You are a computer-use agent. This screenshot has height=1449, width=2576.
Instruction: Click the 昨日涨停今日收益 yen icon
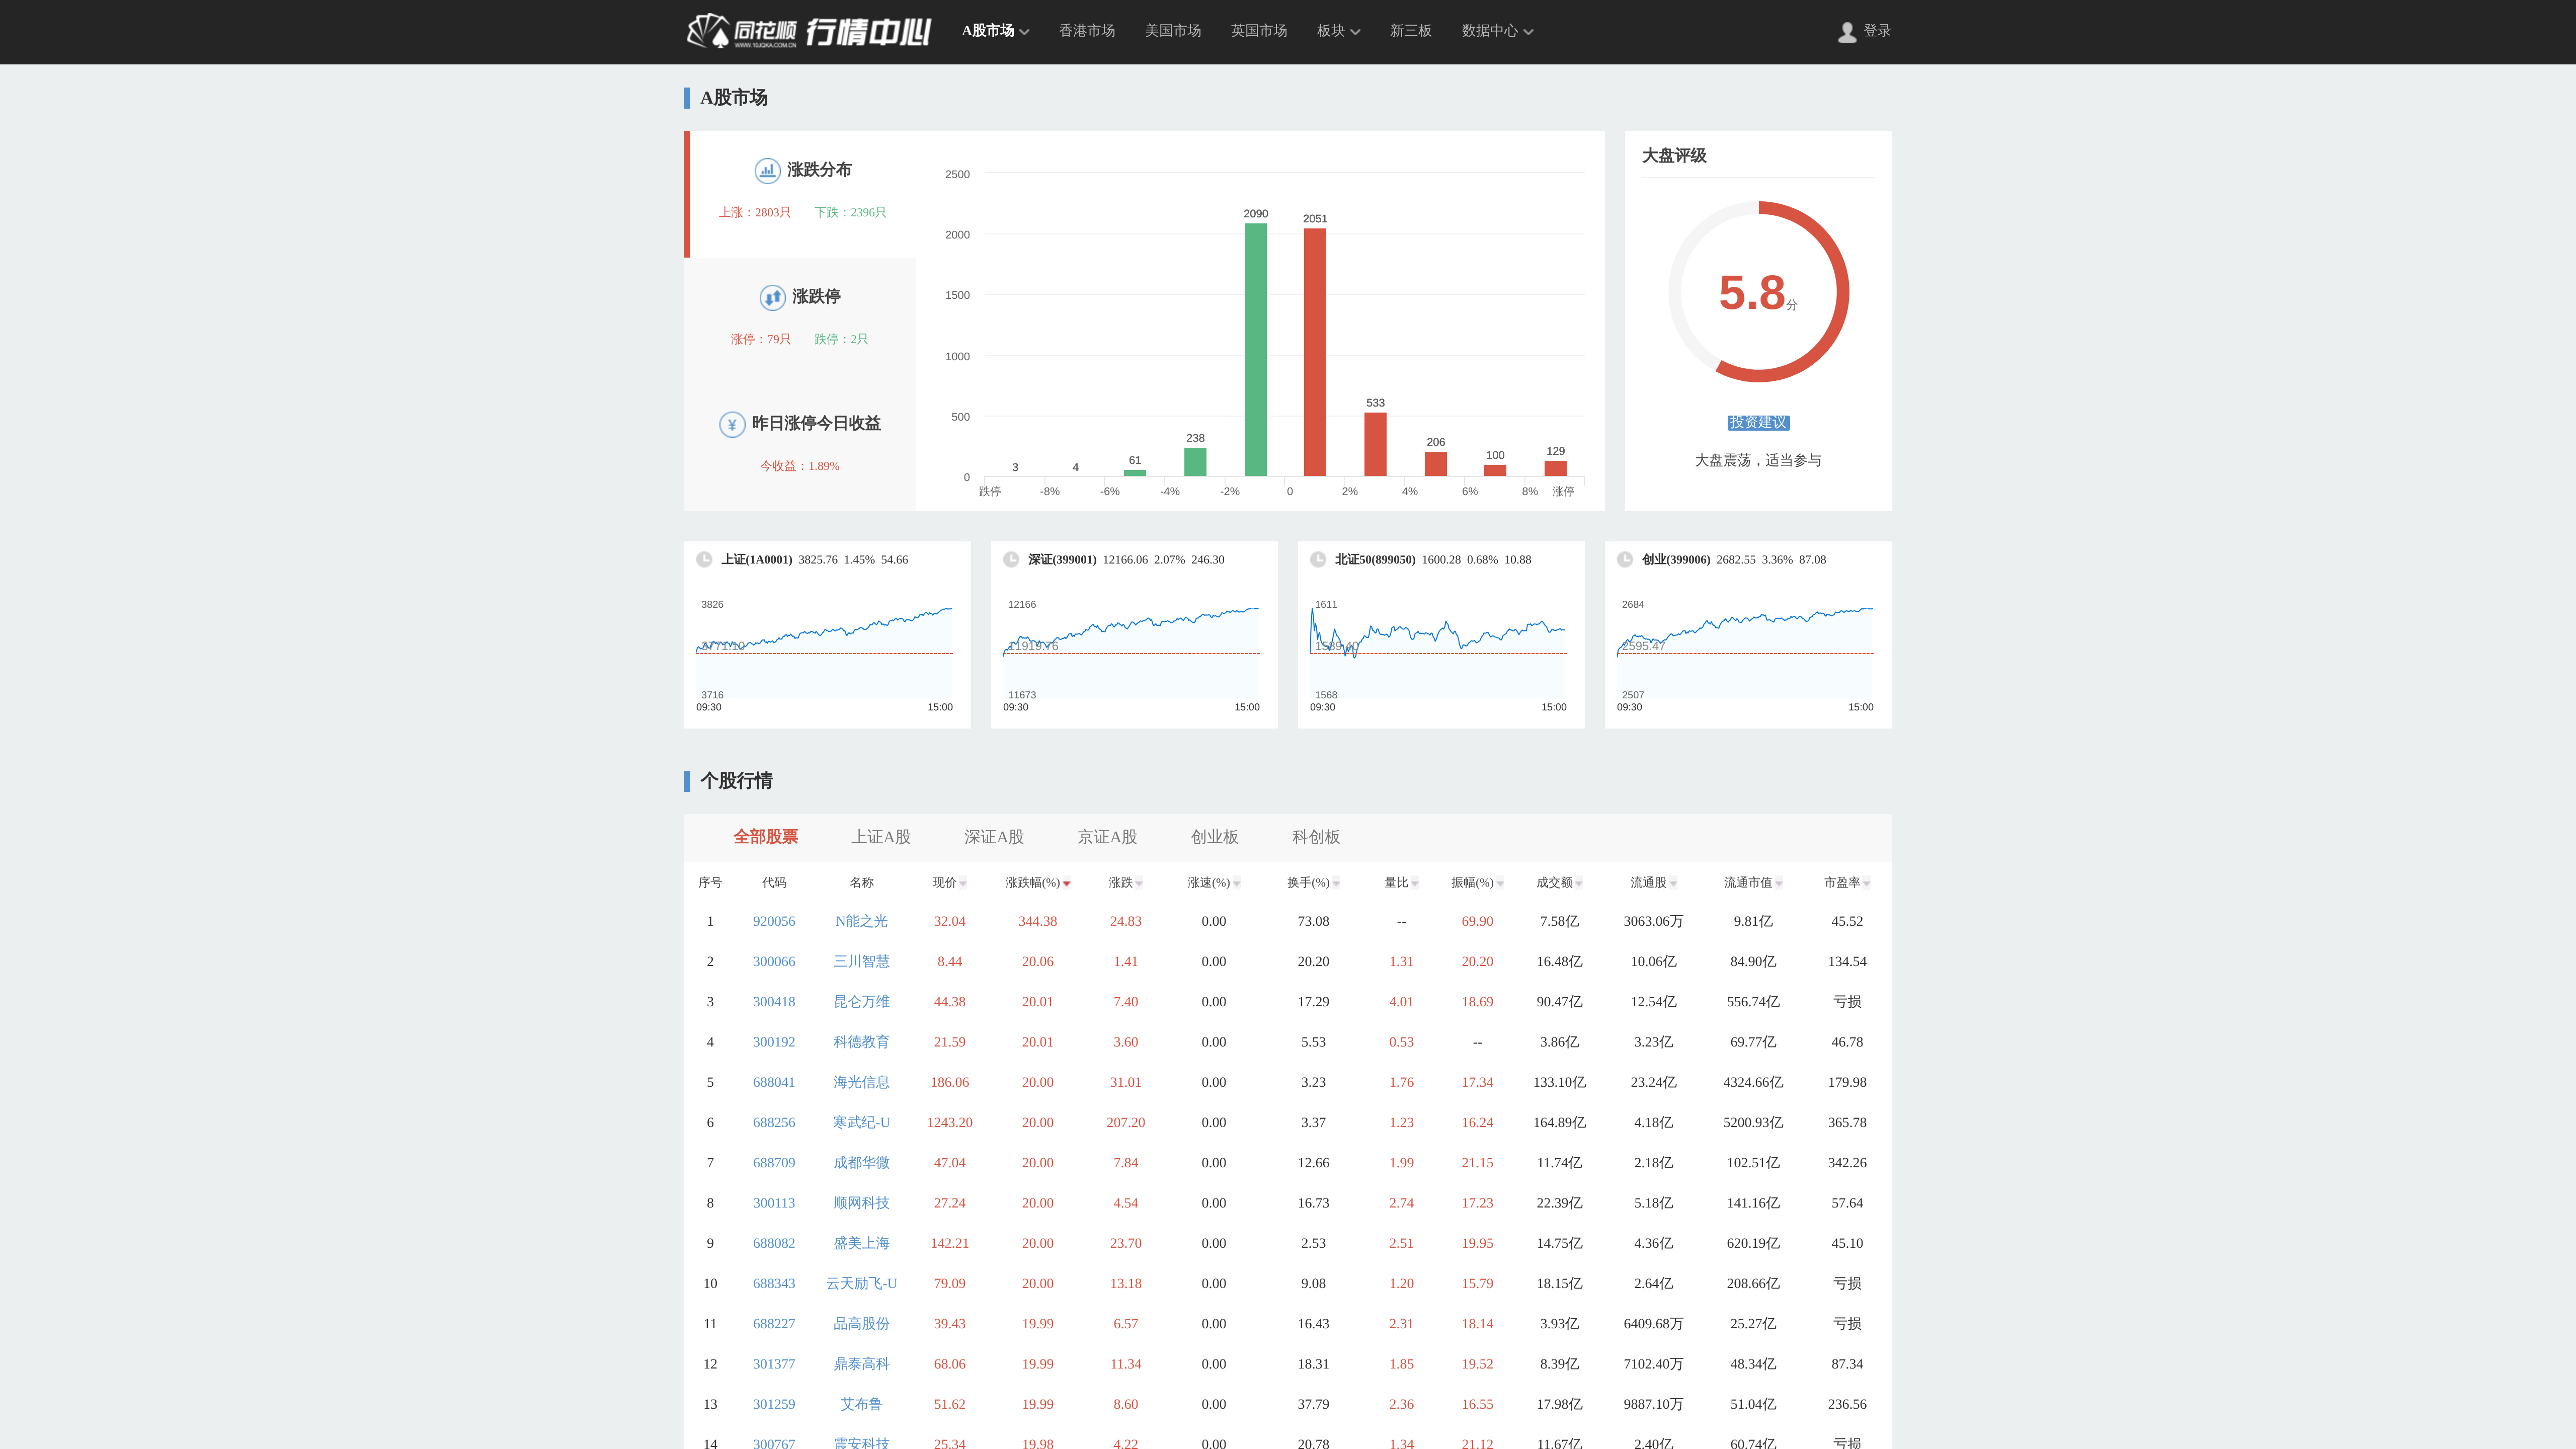pos(732,424)
